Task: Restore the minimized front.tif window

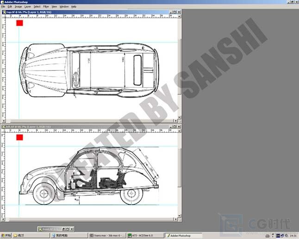Action: click(64, 229)
